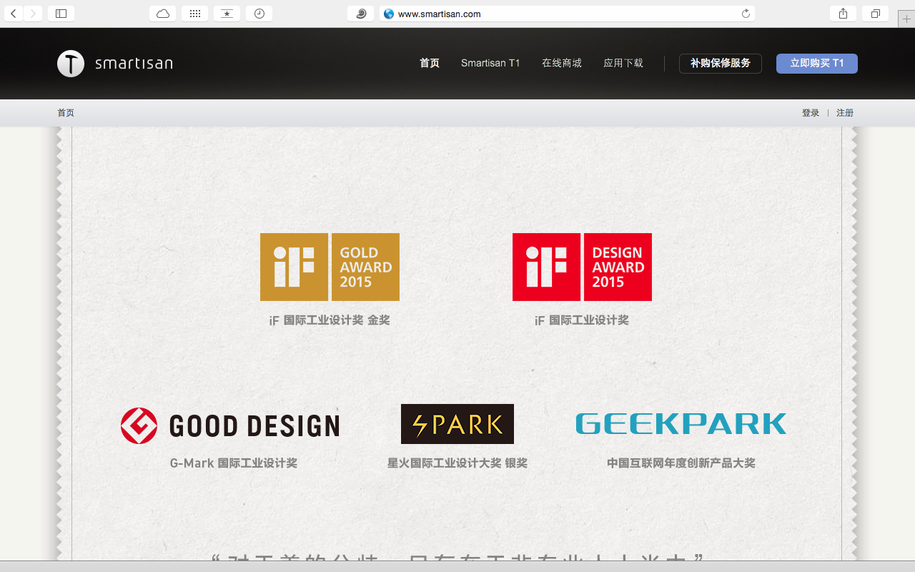Open a new tab with plus button
This screenshot has height=572, width=915.
click(x=906, y=19)
